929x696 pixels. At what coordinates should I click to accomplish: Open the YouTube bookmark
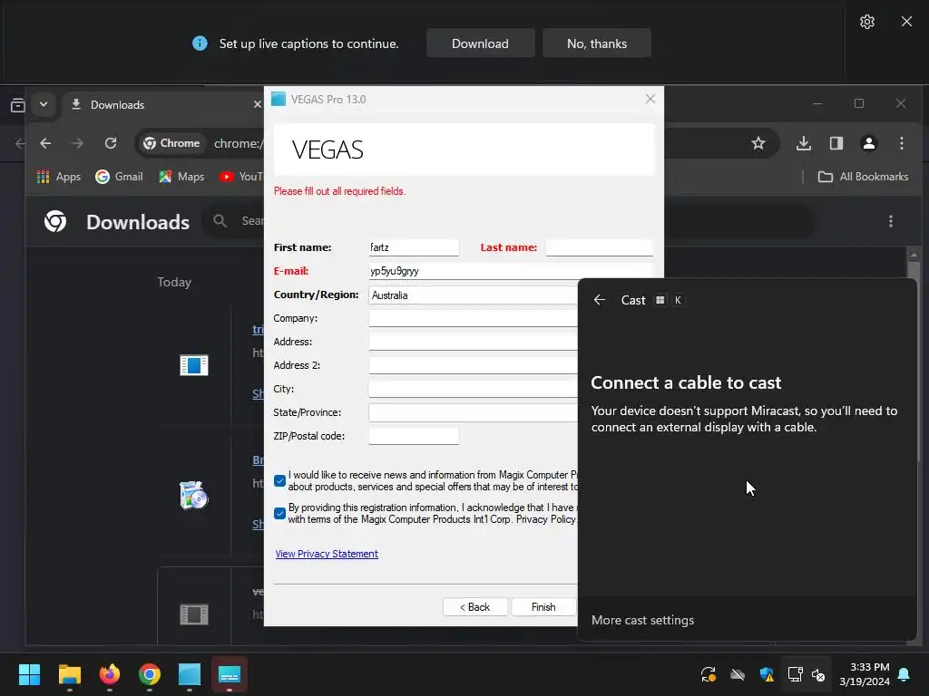(240, 177)
